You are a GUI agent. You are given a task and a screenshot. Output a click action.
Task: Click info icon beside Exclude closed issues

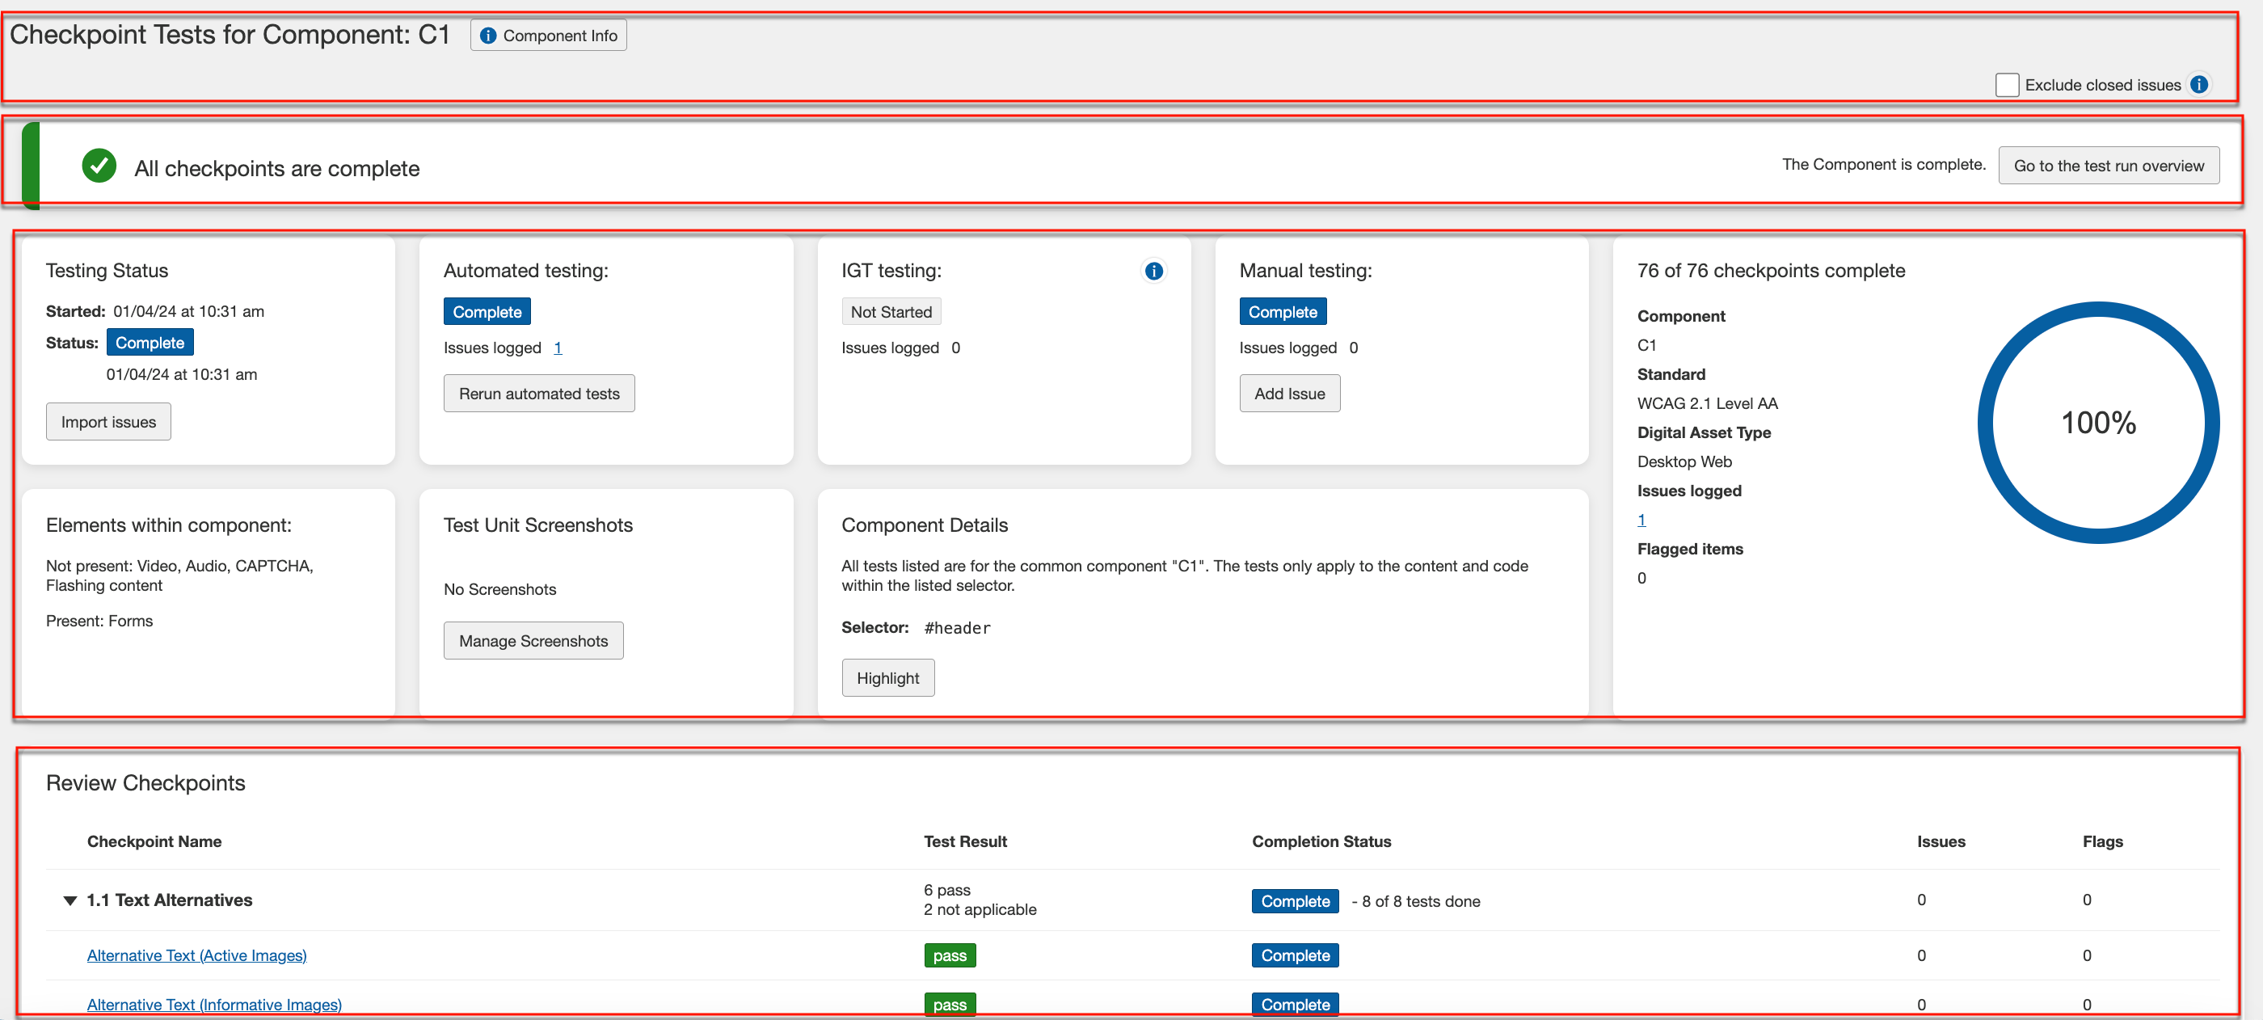pos(2198,84)
